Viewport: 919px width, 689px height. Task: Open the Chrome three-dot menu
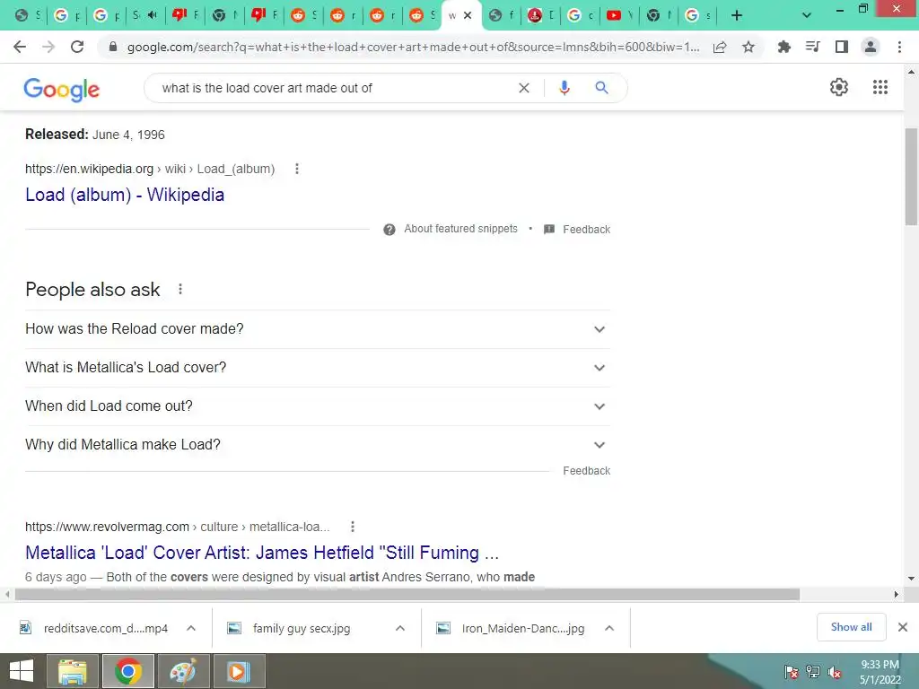[x=899, y=47]
